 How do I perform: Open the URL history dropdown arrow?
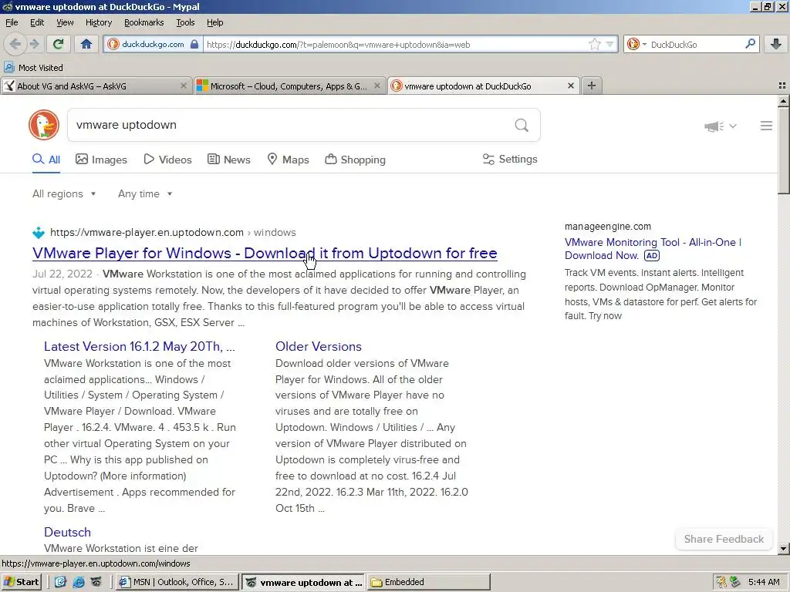609,44
